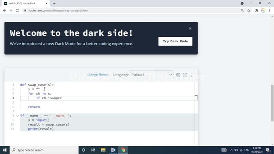Open the Python 3 language dropdown
The image size is (274, 154).
click(152, 75)
